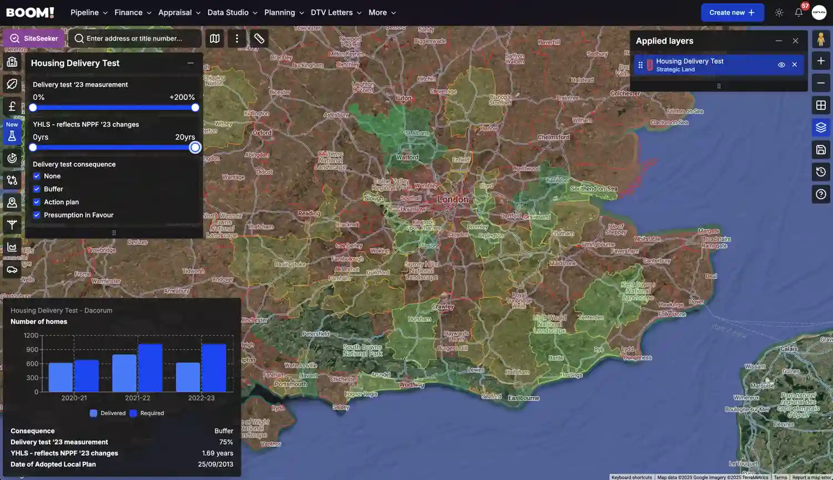
Task: Open the help question mark icon
Action: click(821, 194)
